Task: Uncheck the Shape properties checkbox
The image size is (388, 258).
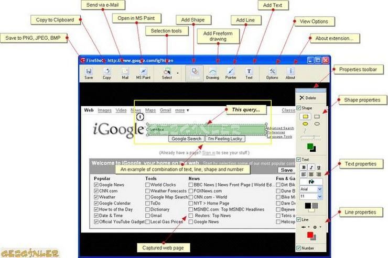Action: coord(299,108)
